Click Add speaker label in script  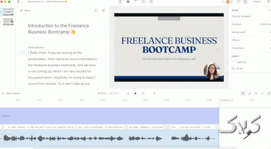click(36, 47)
